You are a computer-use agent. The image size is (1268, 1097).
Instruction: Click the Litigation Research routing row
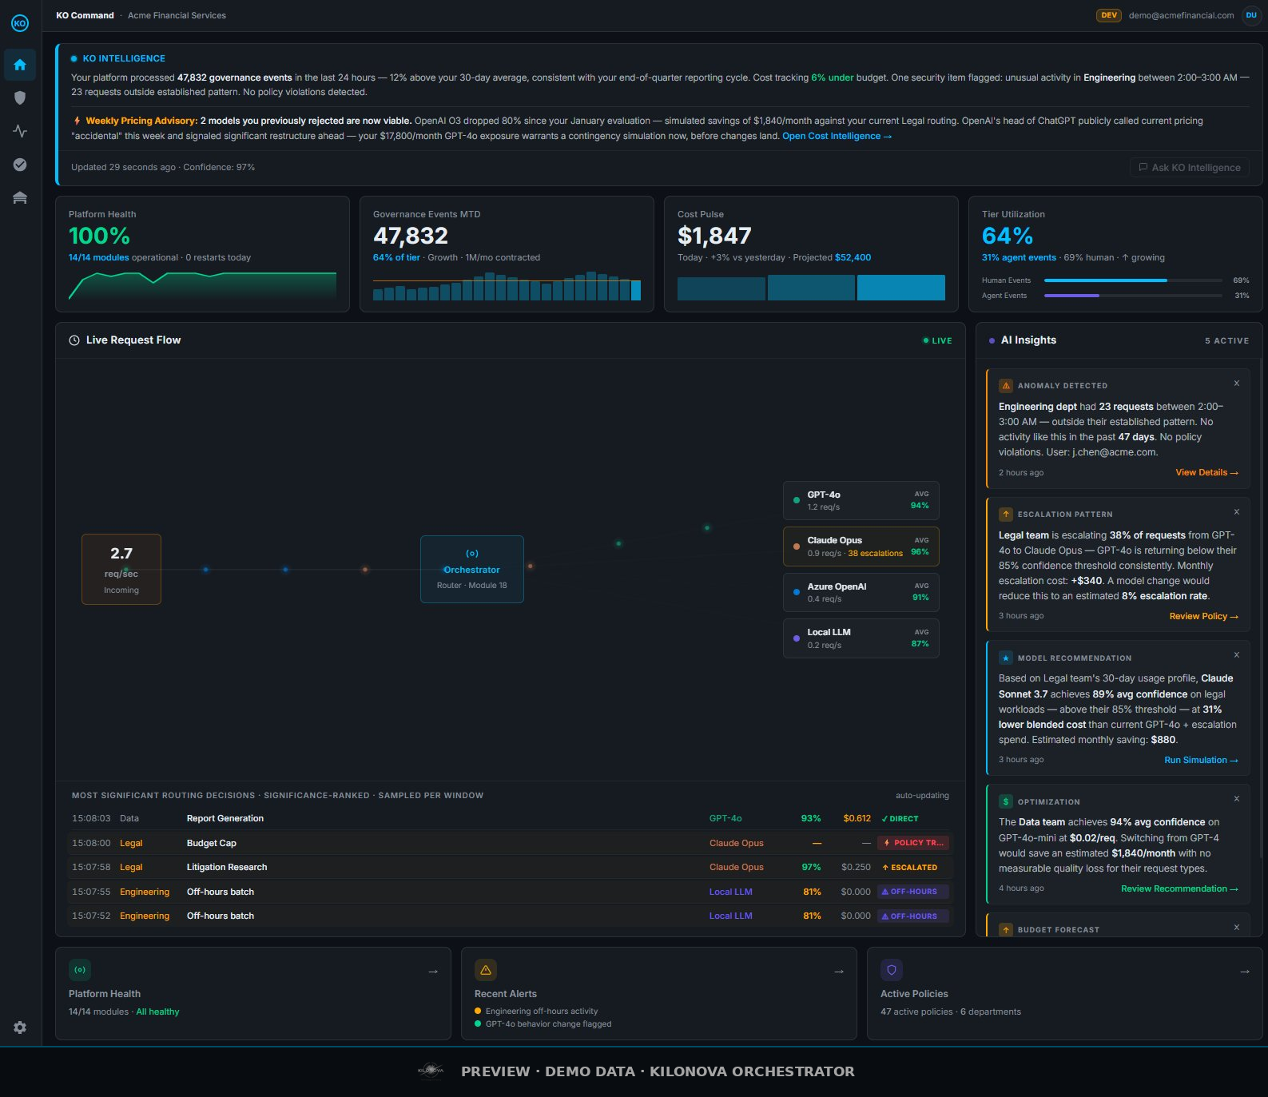[511, 867]
